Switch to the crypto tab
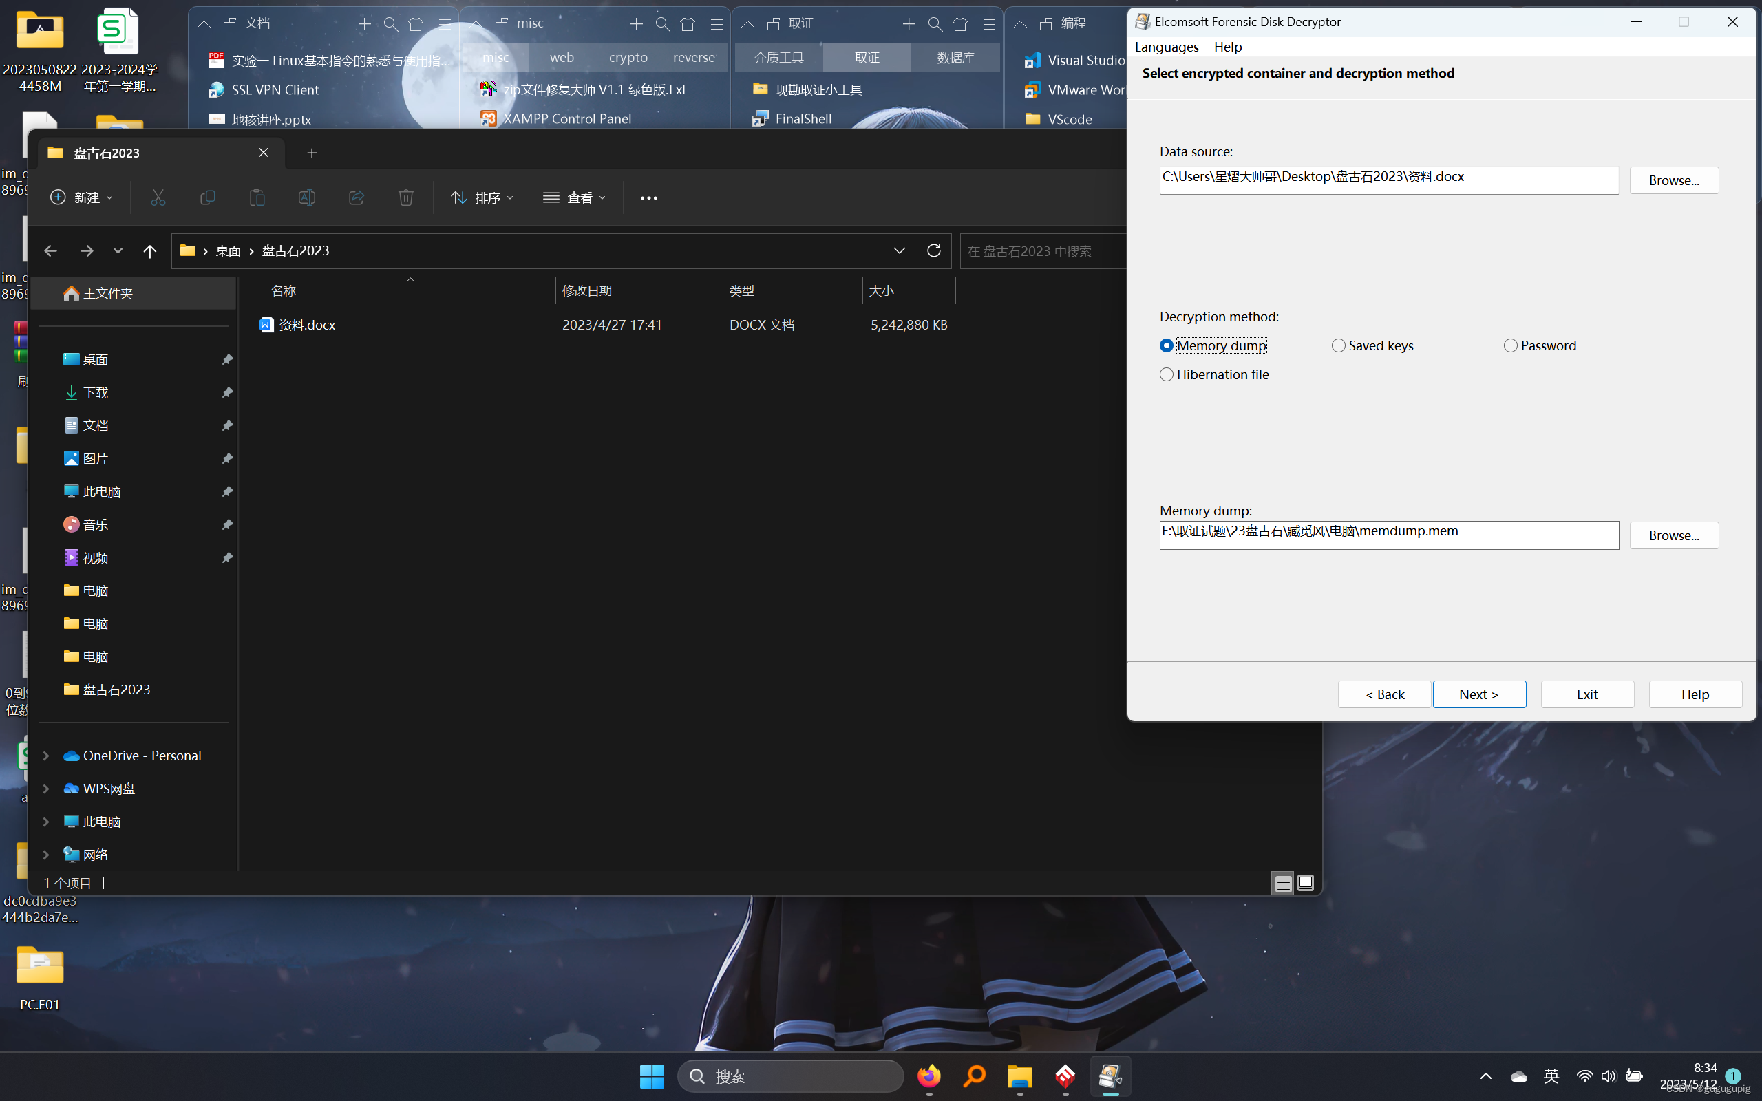This screenshot has height=1101, width=1762. tap(628, 57)
